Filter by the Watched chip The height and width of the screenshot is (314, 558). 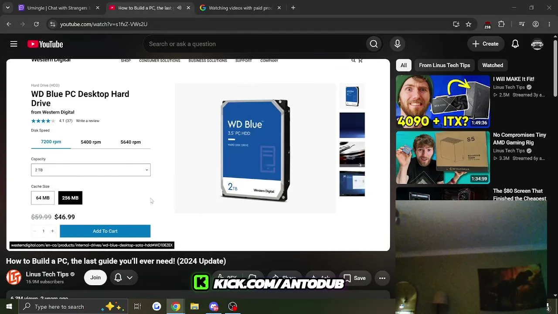click(493, 65)
